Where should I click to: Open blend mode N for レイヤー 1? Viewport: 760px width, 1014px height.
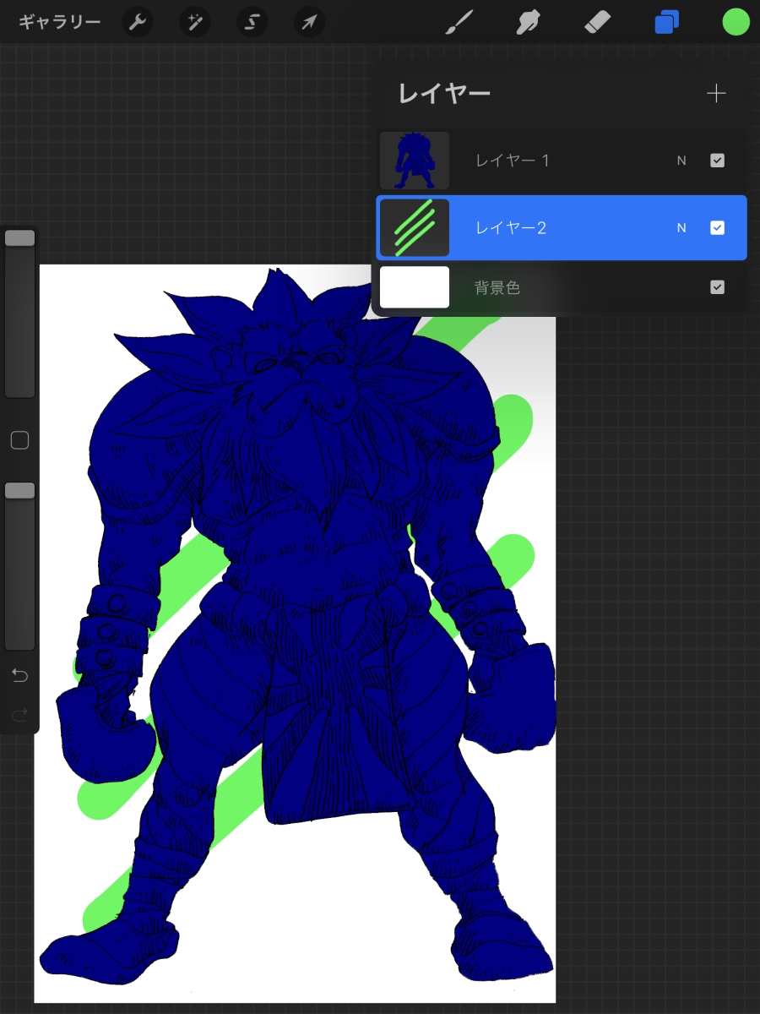(681, 161)
